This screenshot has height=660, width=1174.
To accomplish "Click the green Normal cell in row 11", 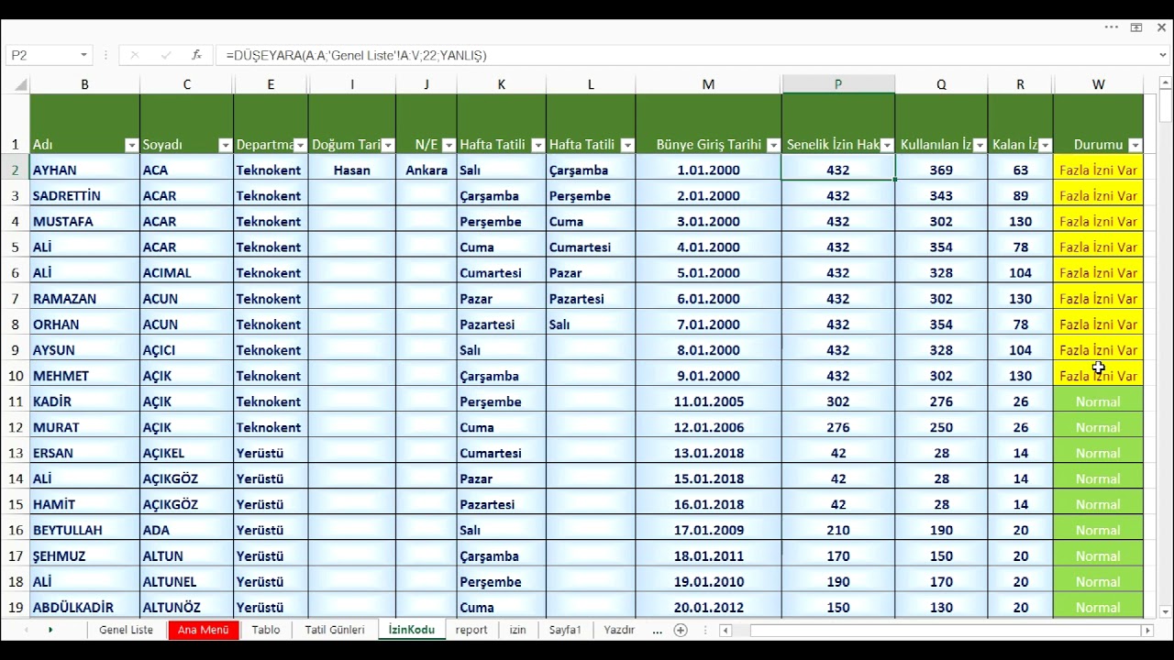I will 1098,401.
